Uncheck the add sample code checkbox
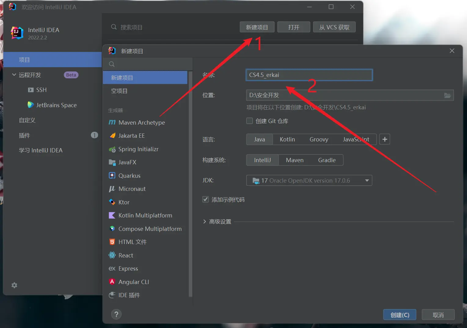The image size is (467, 328). pos(206,199)
